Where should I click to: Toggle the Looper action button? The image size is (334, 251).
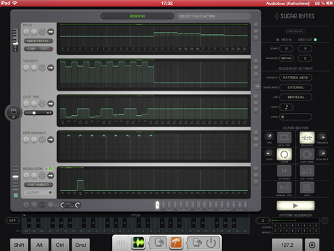coord(284,154)
